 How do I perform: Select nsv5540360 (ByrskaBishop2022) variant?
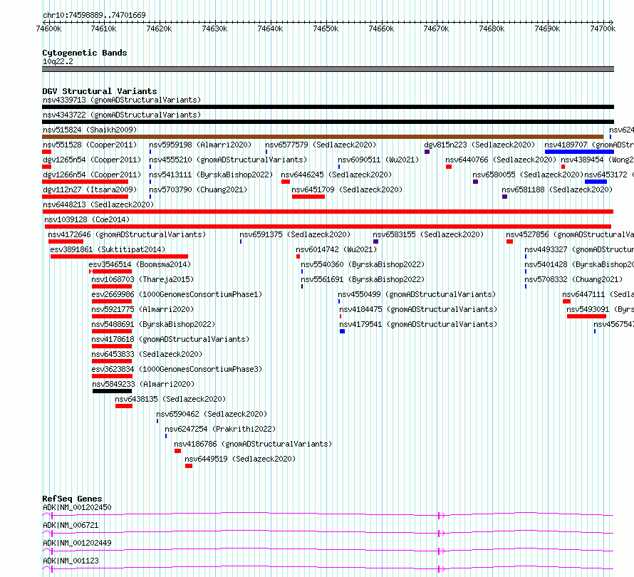point(363,264)
